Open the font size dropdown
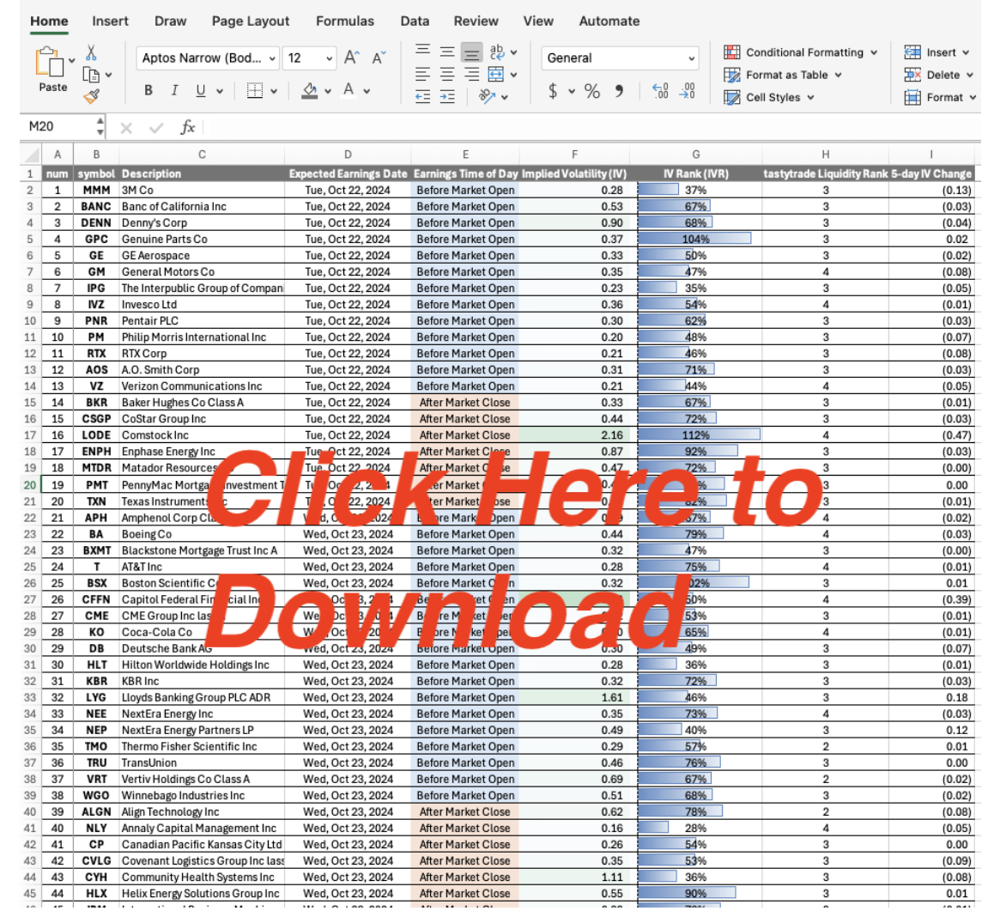The image size is (994, 917). [x=329, y=58]
